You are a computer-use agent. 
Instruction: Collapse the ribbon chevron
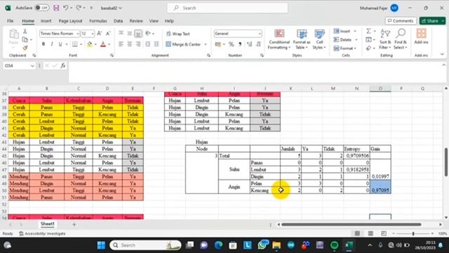(442, 54)
